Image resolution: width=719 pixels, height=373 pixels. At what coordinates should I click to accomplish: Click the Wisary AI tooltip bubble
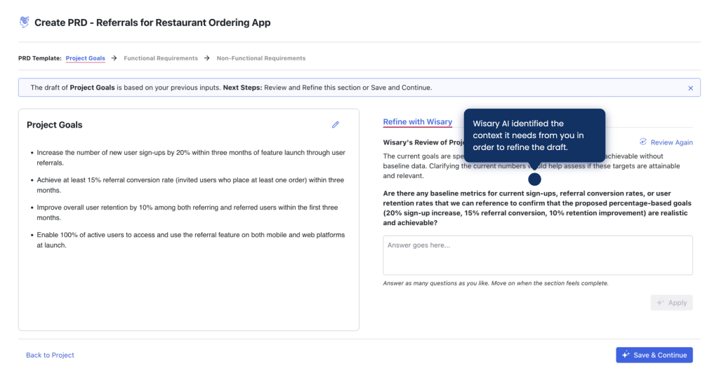[534, 135]
